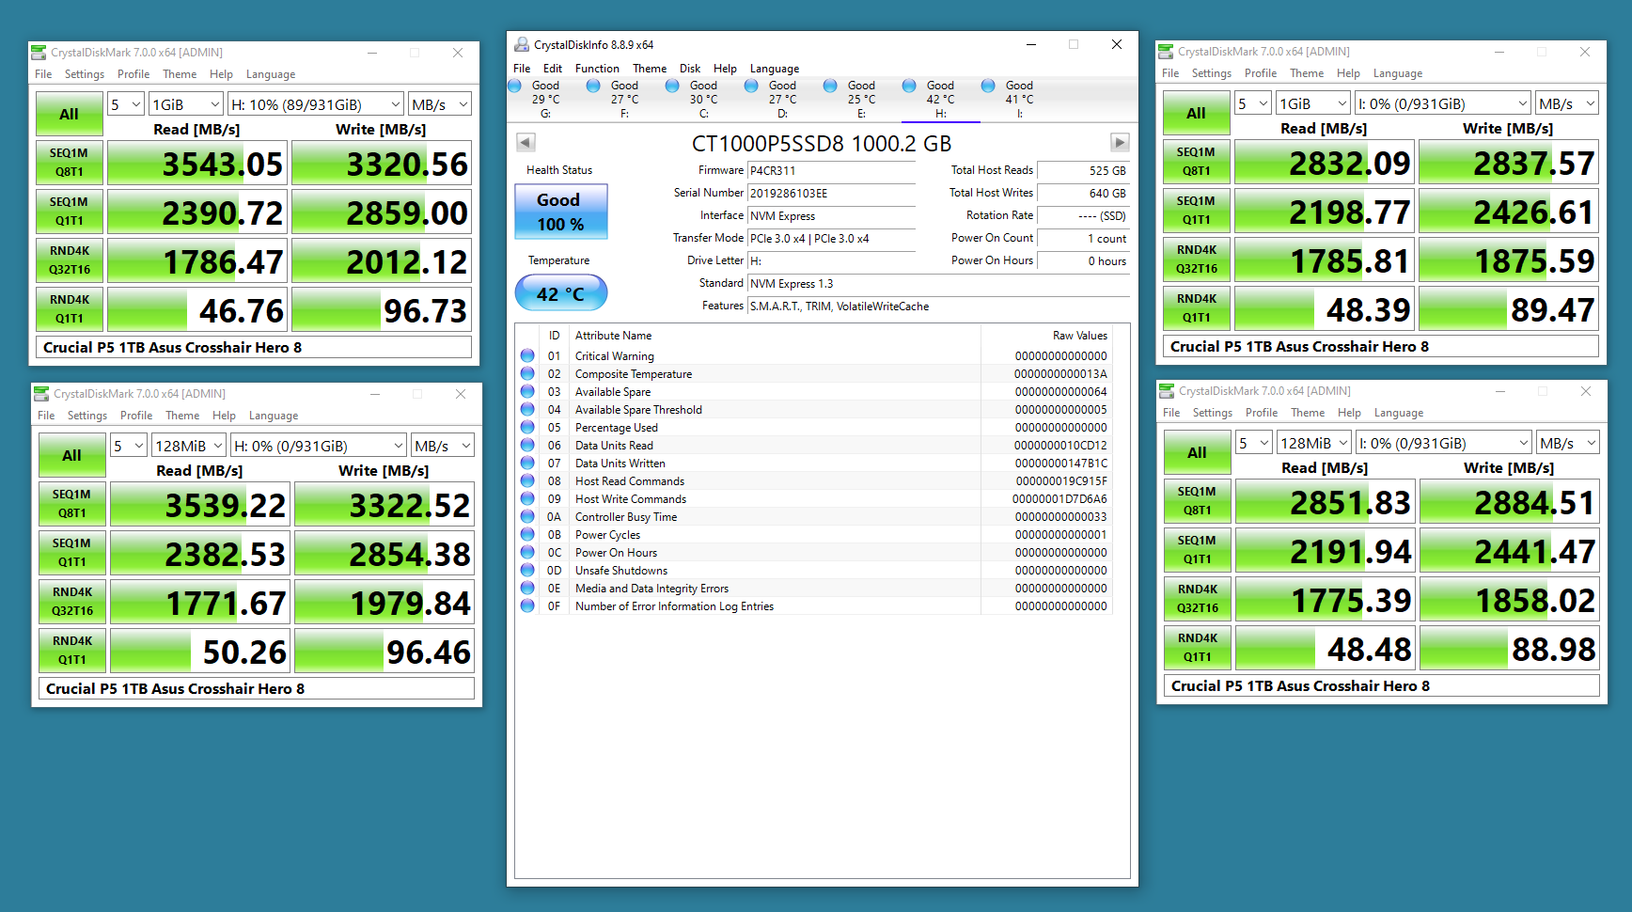
Task: Click next disk arrow in CrystalDiskInfo
Action: [1120, 142]
